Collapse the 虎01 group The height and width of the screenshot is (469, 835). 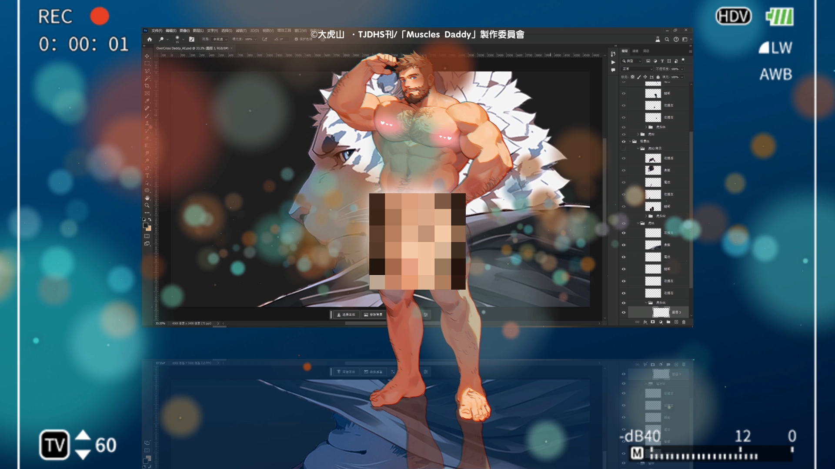click(x=638, y=223)
